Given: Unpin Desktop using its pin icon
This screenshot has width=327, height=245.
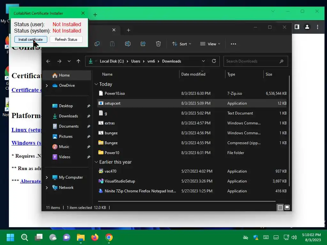Looking at the screenshot, I should pos(89,106).
